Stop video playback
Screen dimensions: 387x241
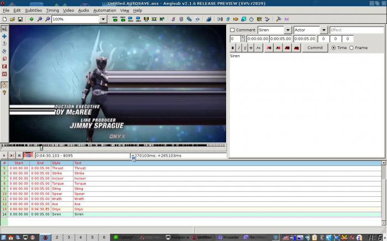point(19,156)
